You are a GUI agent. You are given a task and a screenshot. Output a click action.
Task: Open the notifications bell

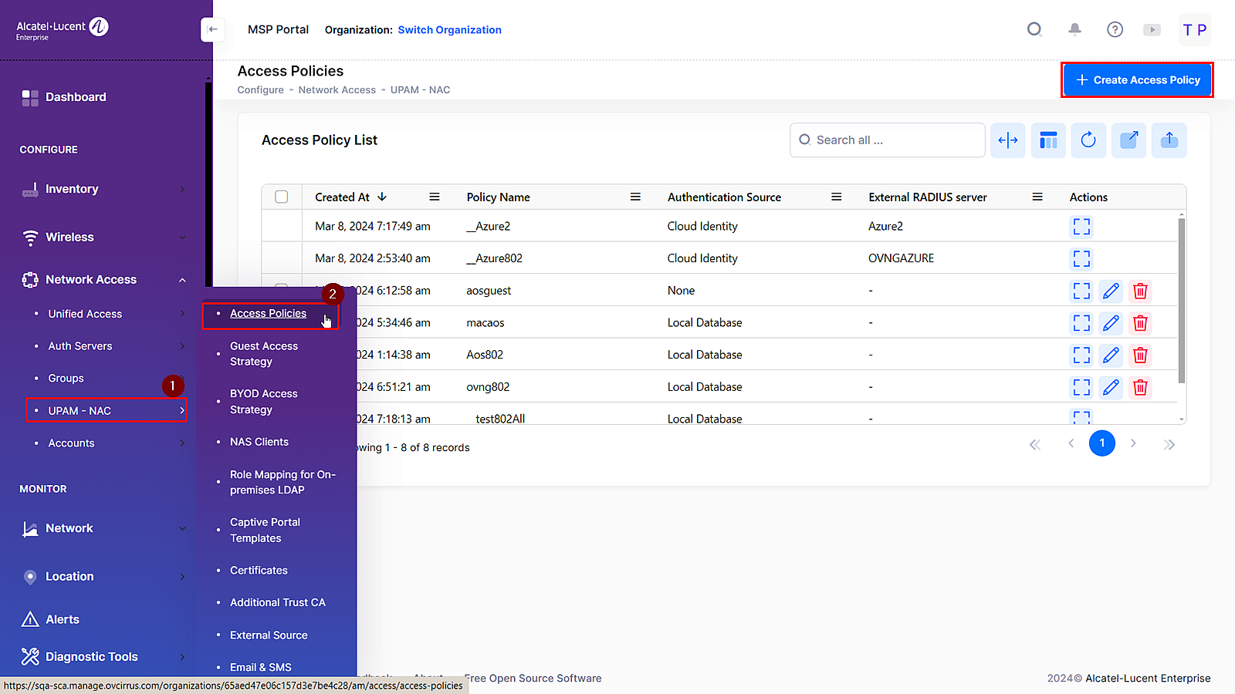[1074, 29]
